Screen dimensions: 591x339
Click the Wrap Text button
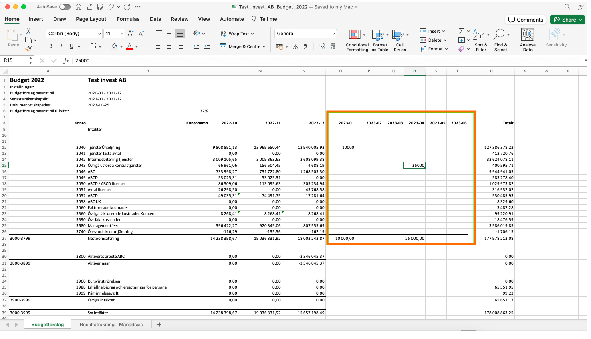tap(237, 34)
